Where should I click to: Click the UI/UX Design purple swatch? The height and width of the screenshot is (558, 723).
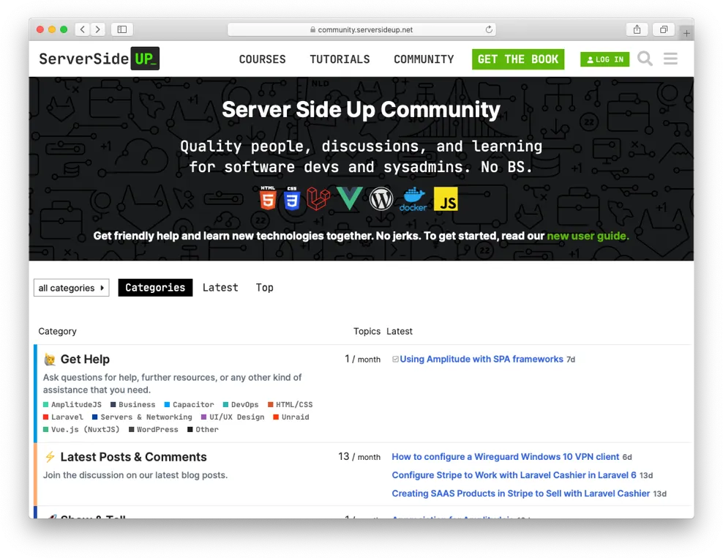[204, 417]
